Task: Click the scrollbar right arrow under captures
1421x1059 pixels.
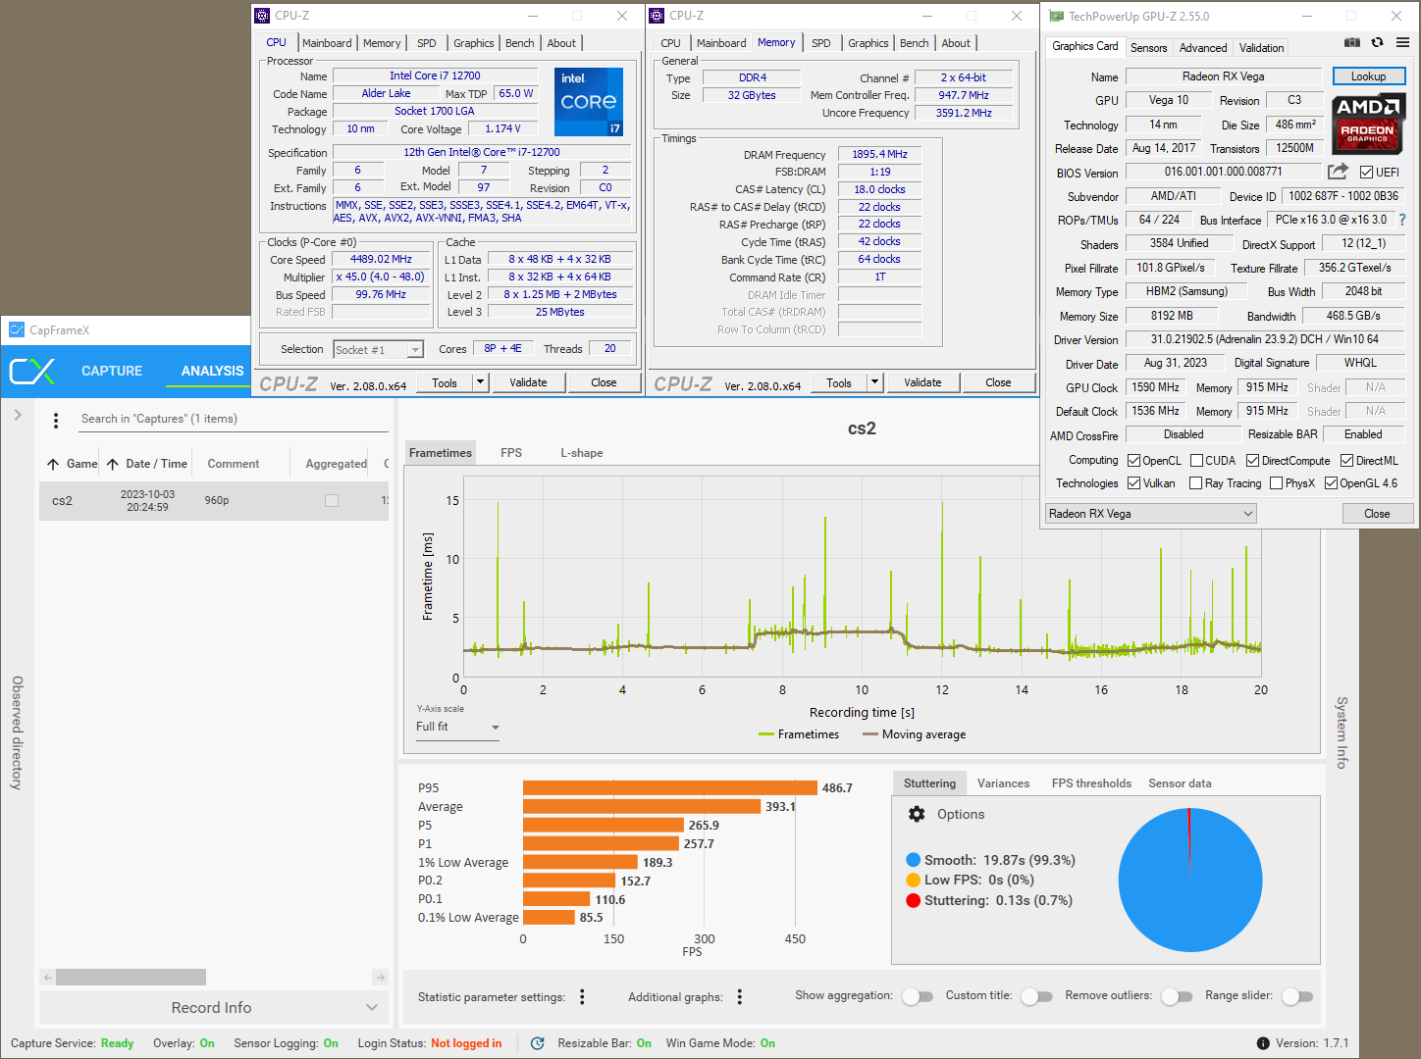Action: click(380, 978)
